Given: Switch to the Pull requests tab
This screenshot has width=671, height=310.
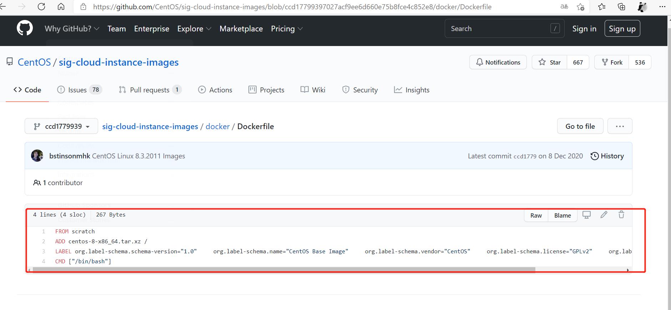Looking at the screenshot, I should [x=150, y=90].
